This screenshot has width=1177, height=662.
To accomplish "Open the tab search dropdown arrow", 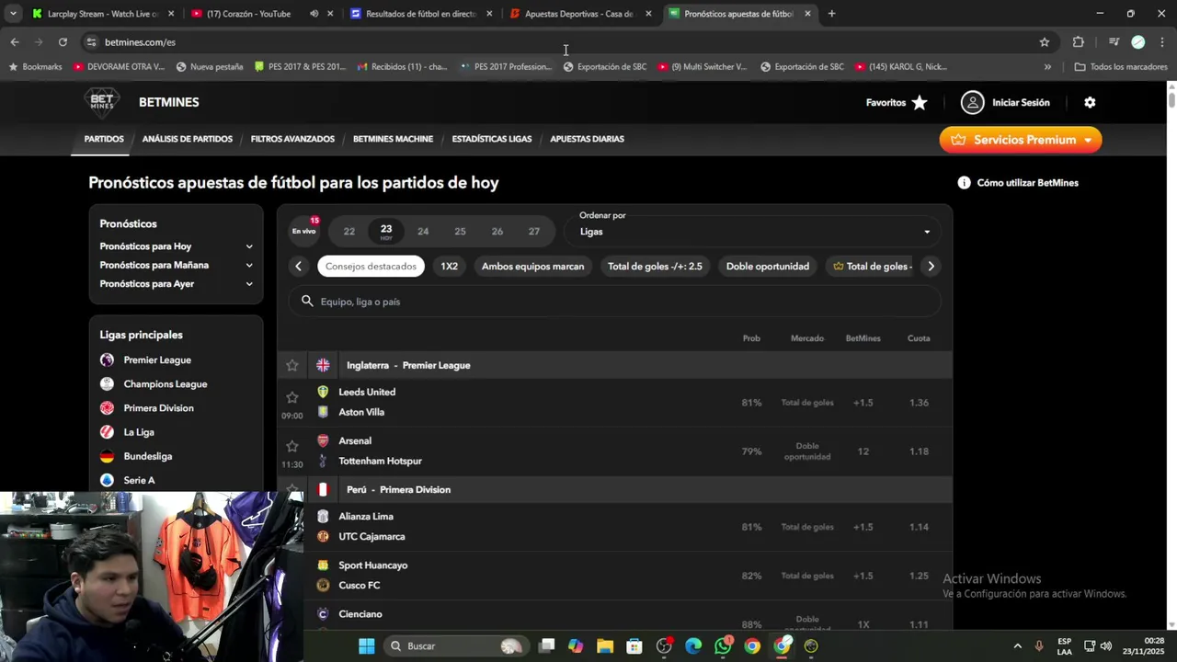I will 13,14.
